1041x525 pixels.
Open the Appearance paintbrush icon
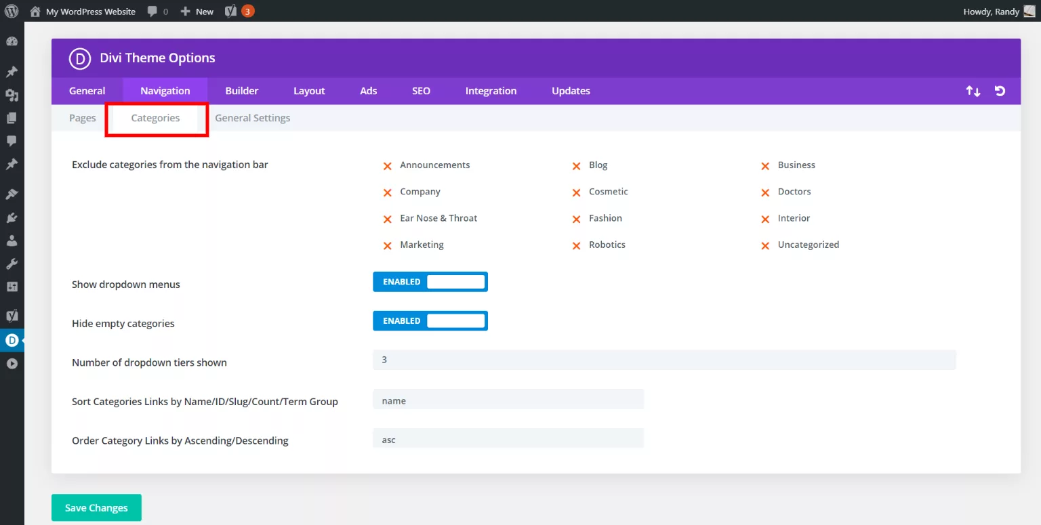click(12, 194)
